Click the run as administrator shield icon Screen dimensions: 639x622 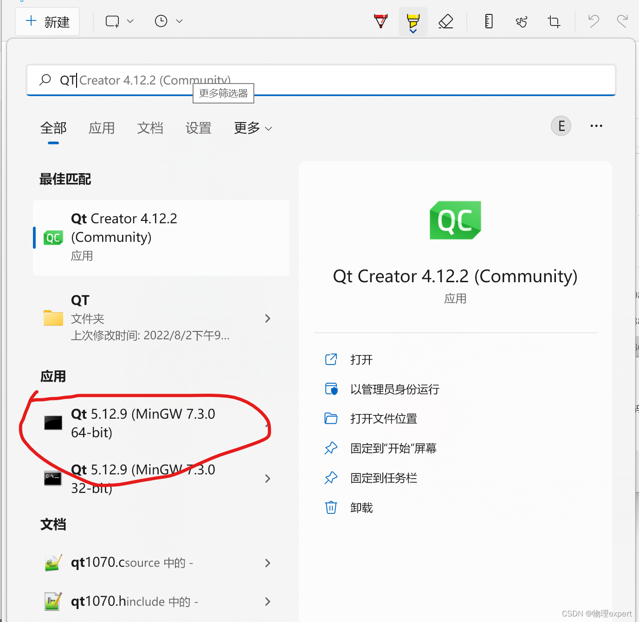(331, 389)
